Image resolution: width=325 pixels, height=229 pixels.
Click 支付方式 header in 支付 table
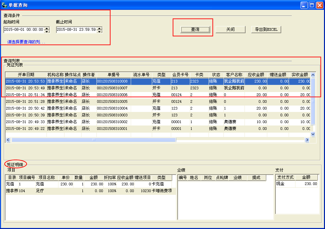(x=285, y=177)
